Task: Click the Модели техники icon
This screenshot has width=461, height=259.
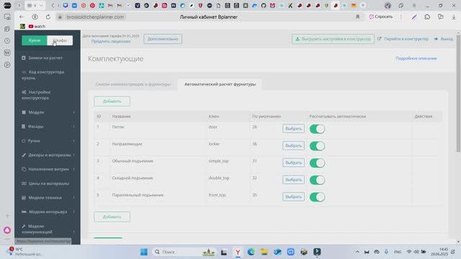Action: (24, 198)
